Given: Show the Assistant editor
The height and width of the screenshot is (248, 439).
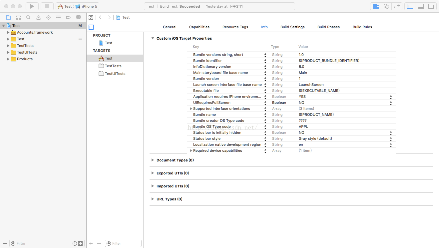Looking at the screenshot, I should [x=386, y=6].
